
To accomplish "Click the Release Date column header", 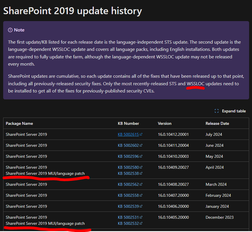I will point(217,124).
